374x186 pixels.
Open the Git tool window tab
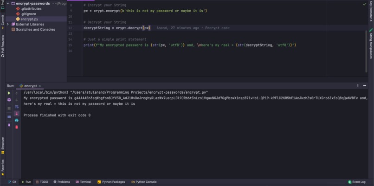click(12, 182)
